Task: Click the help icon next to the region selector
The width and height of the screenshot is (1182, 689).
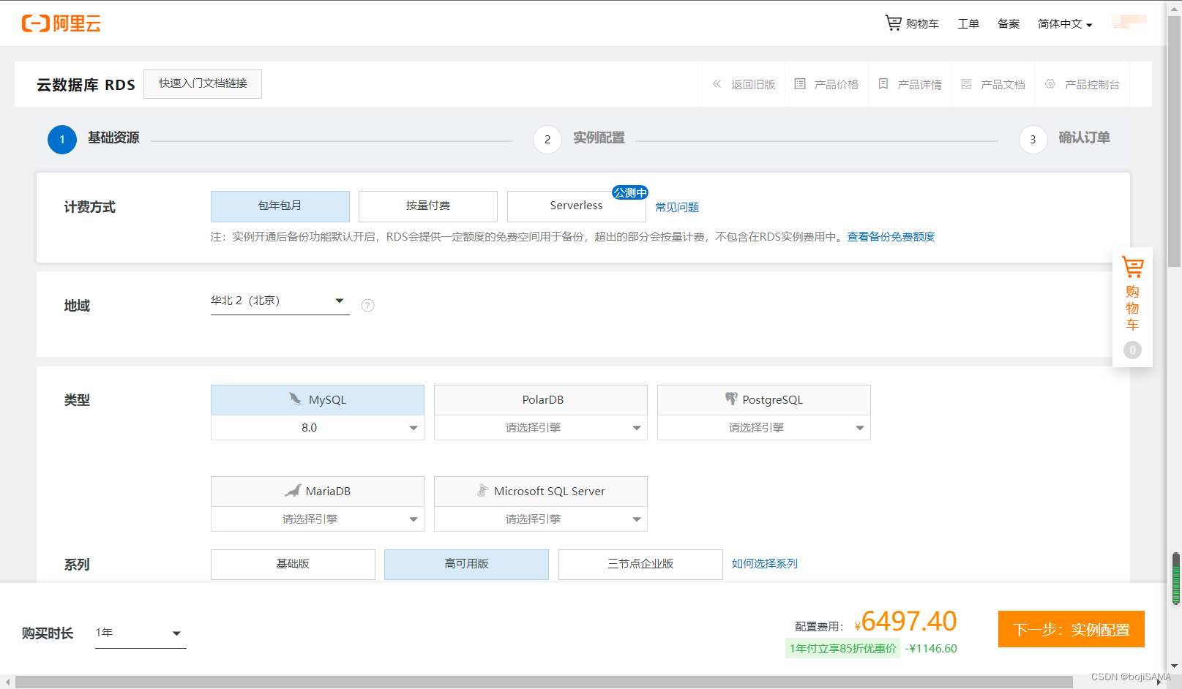Action: (367, 305)
